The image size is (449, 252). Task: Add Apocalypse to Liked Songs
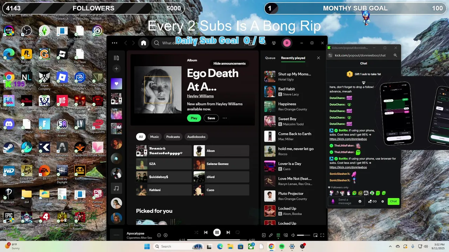tap(166, 235)
